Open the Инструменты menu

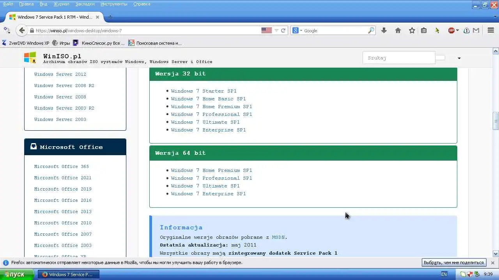[x=114, y=4]
